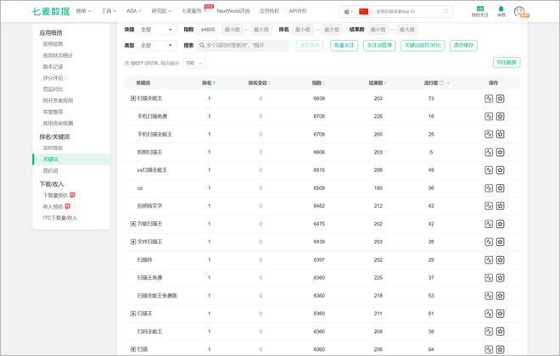This screenshot has width=560, height=356.
Task: Click favorite star for 拍照转文字 row
Action: (501, 206)
